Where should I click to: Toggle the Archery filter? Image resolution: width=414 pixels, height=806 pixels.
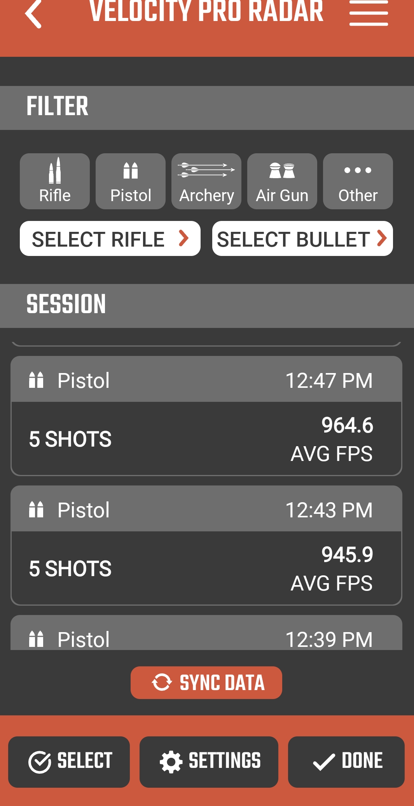click(206, 181)
